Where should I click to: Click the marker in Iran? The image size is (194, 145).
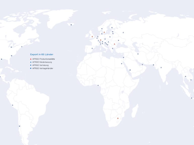coord(138,54)
